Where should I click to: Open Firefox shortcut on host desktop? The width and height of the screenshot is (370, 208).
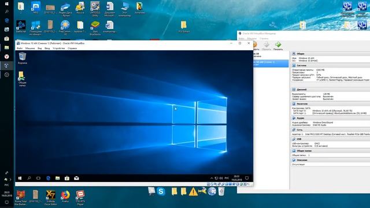[65, 197]
